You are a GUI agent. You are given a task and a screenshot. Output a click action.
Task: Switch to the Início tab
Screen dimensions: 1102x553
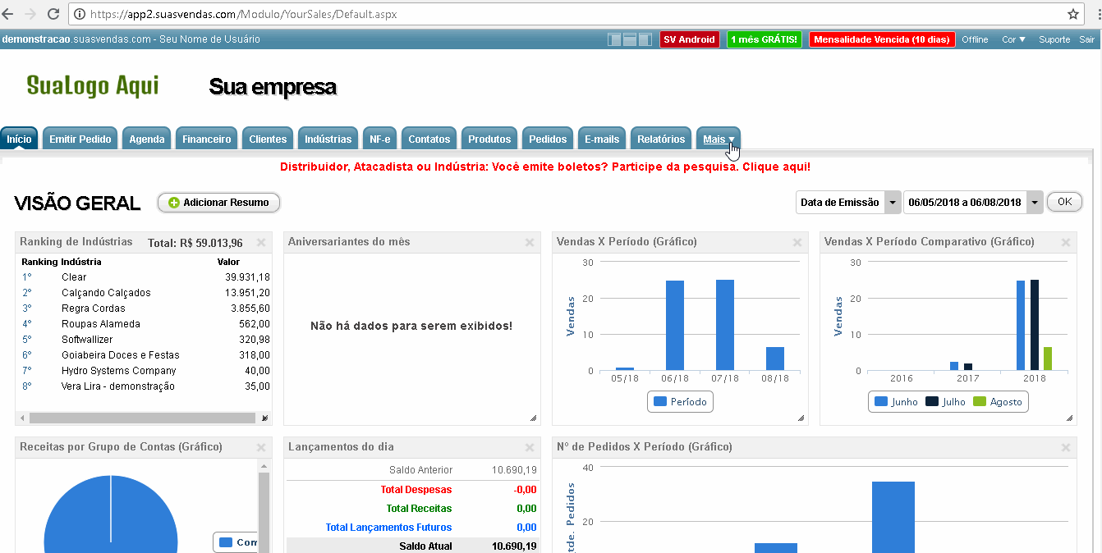tap(19, 139)
